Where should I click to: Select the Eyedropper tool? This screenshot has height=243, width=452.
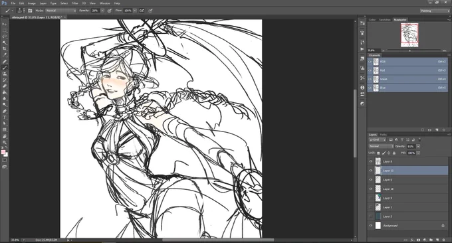point(5,54)
